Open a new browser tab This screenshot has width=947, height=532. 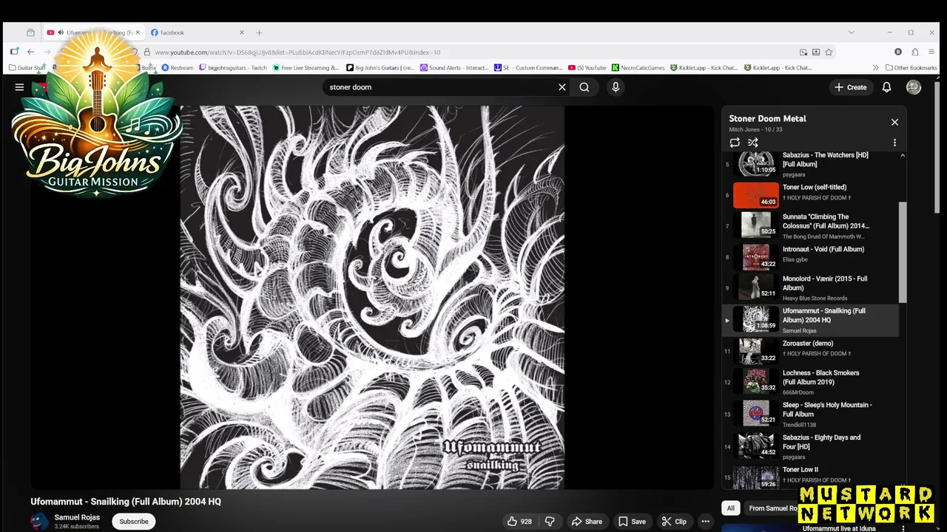[259, 33]
